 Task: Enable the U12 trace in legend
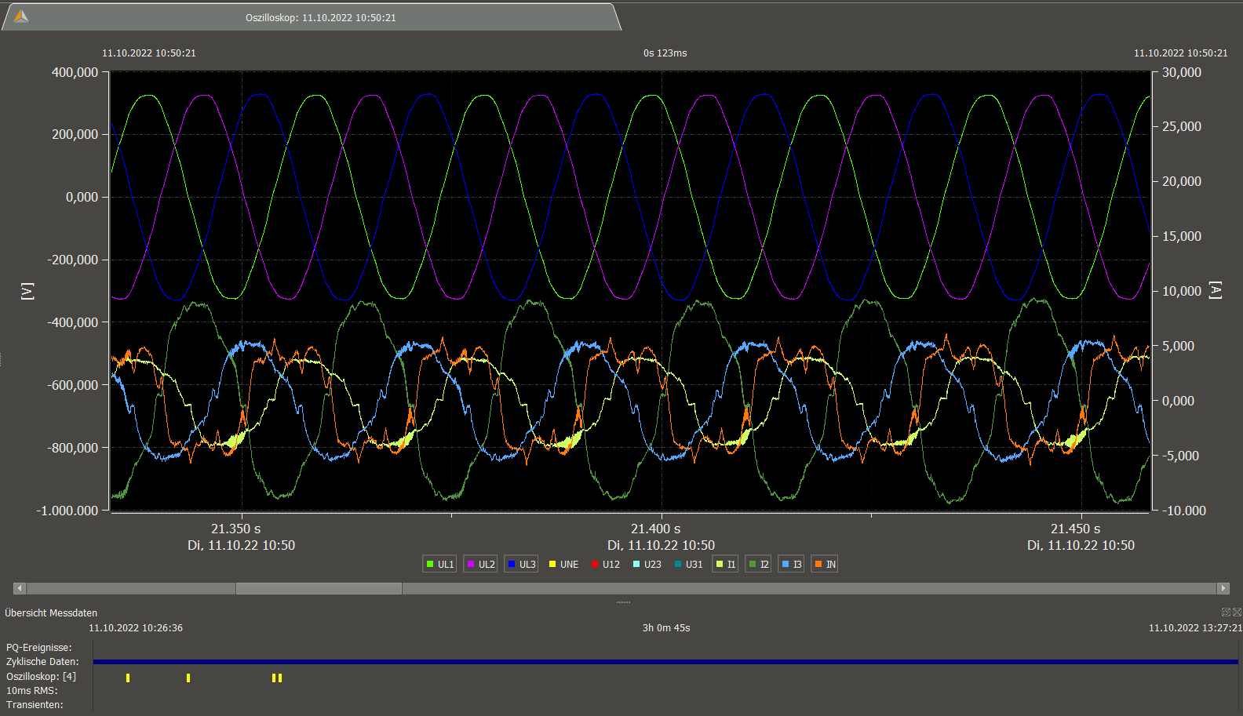click(x=605, y=564)
